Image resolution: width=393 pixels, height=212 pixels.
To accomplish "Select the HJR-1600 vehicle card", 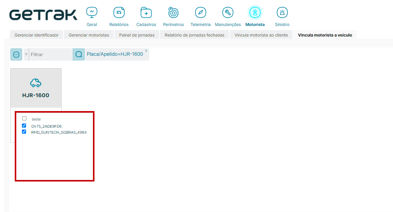I will coord(36,88).
